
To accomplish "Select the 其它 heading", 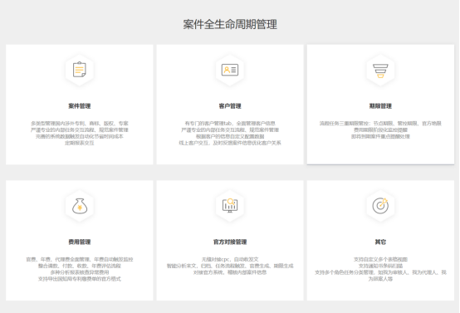I will coord(380,242).
